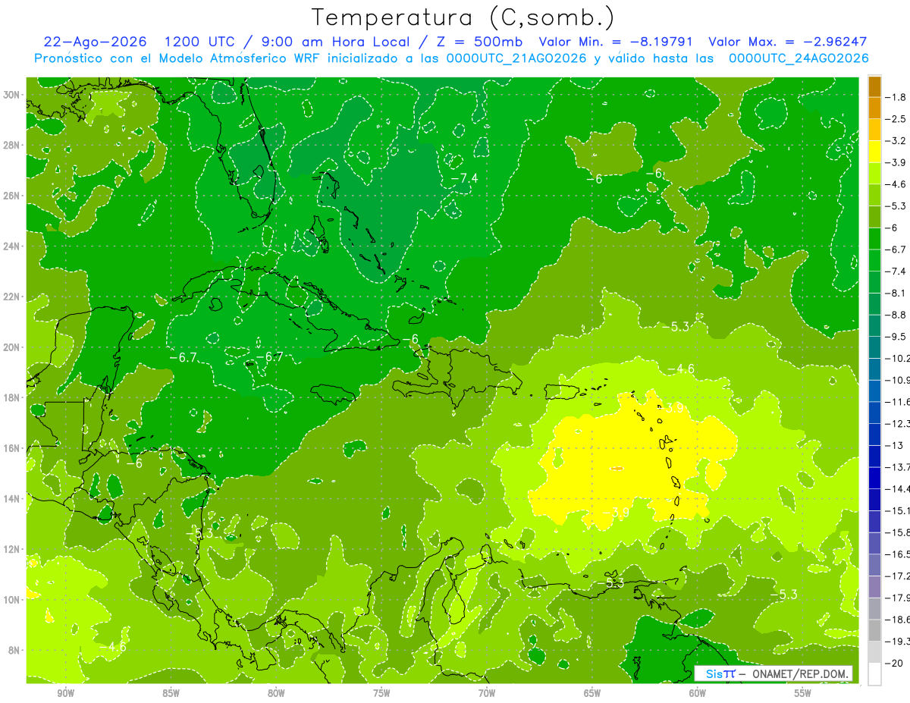Click the '0000UTC_24AGO2026' valid-until time
910x703 pixels.
coord(799,58)
